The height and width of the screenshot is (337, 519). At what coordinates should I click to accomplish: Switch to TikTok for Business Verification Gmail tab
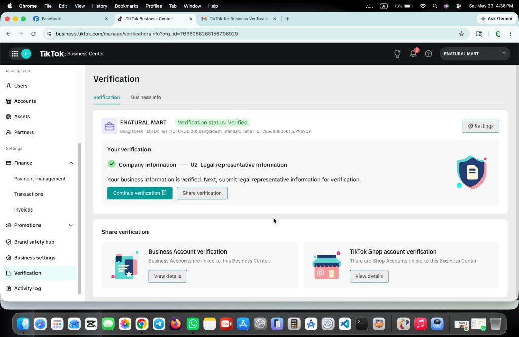(x=239, y=19)
